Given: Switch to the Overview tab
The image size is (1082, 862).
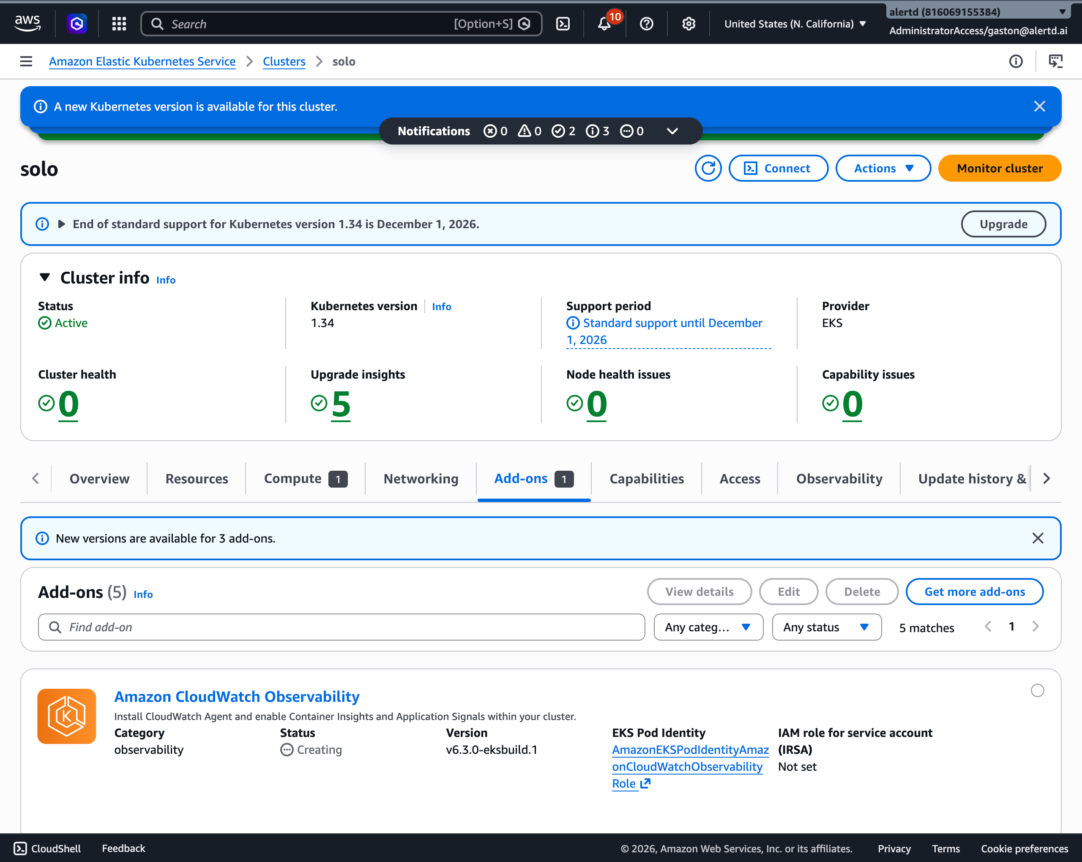Looking at the screenshot, I should (99, 478).
